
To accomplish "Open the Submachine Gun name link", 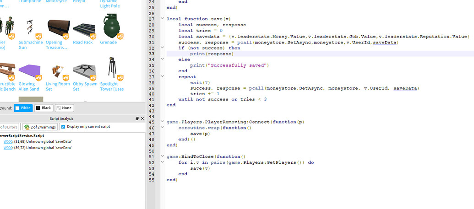I will coord(31,45).
